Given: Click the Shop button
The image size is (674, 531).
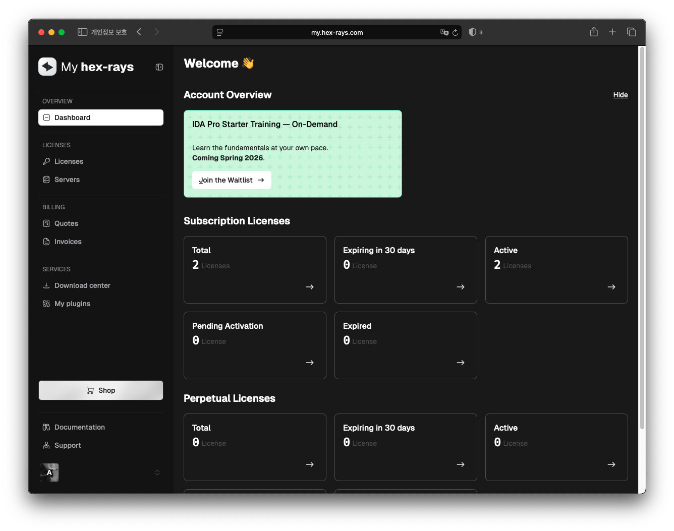Looking at the screenshot, I should [101, 390].
